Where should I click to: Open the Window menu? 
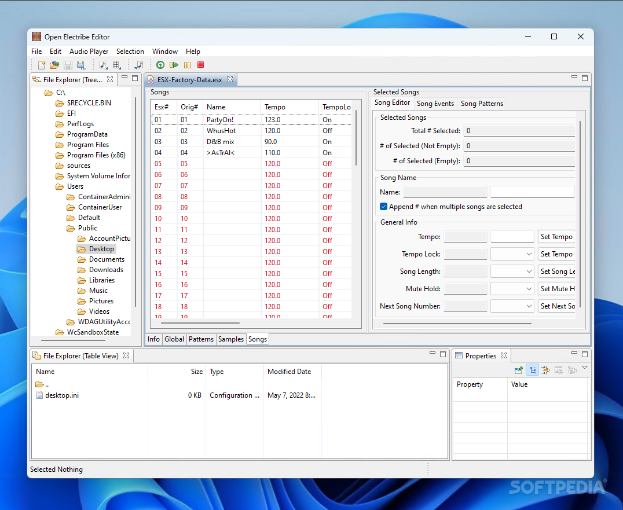click(x=165, y=52)
